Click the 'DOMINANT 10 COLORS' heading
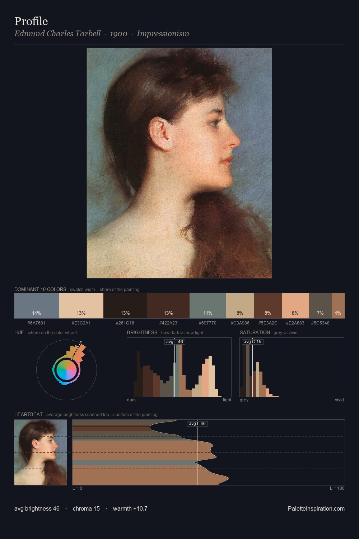Image resolution: width=359 pixels, height=539 pixels. pos(40,289)
